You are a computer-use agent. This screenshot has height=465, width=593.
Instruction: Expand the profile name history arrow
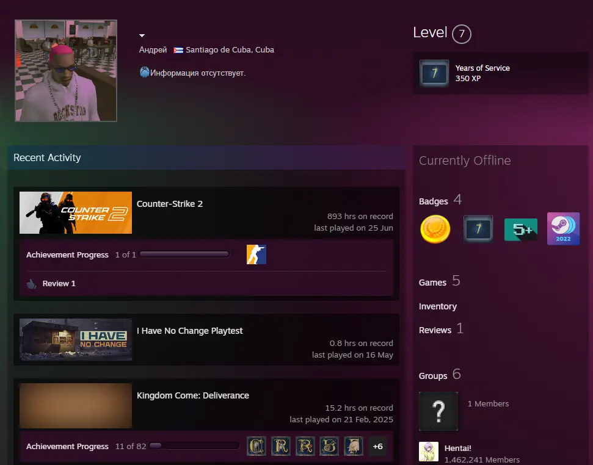[x=142, y=35]
